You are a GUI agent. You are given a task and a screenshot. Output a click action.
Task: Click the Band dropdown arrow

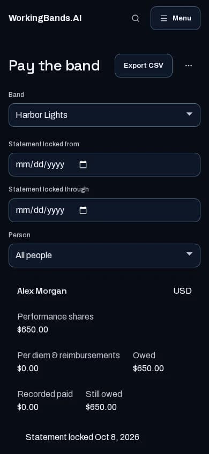click(189, 114)
